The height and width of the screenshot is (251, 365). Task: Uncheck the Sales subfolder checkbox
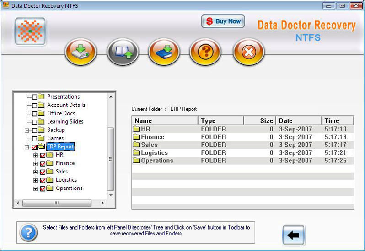click(43, 172)
